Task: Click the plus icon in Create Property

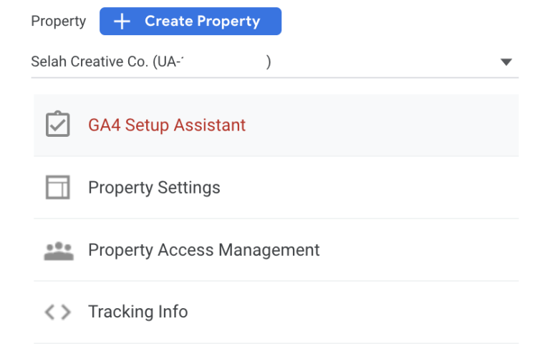Action: (x=122, y=21)
